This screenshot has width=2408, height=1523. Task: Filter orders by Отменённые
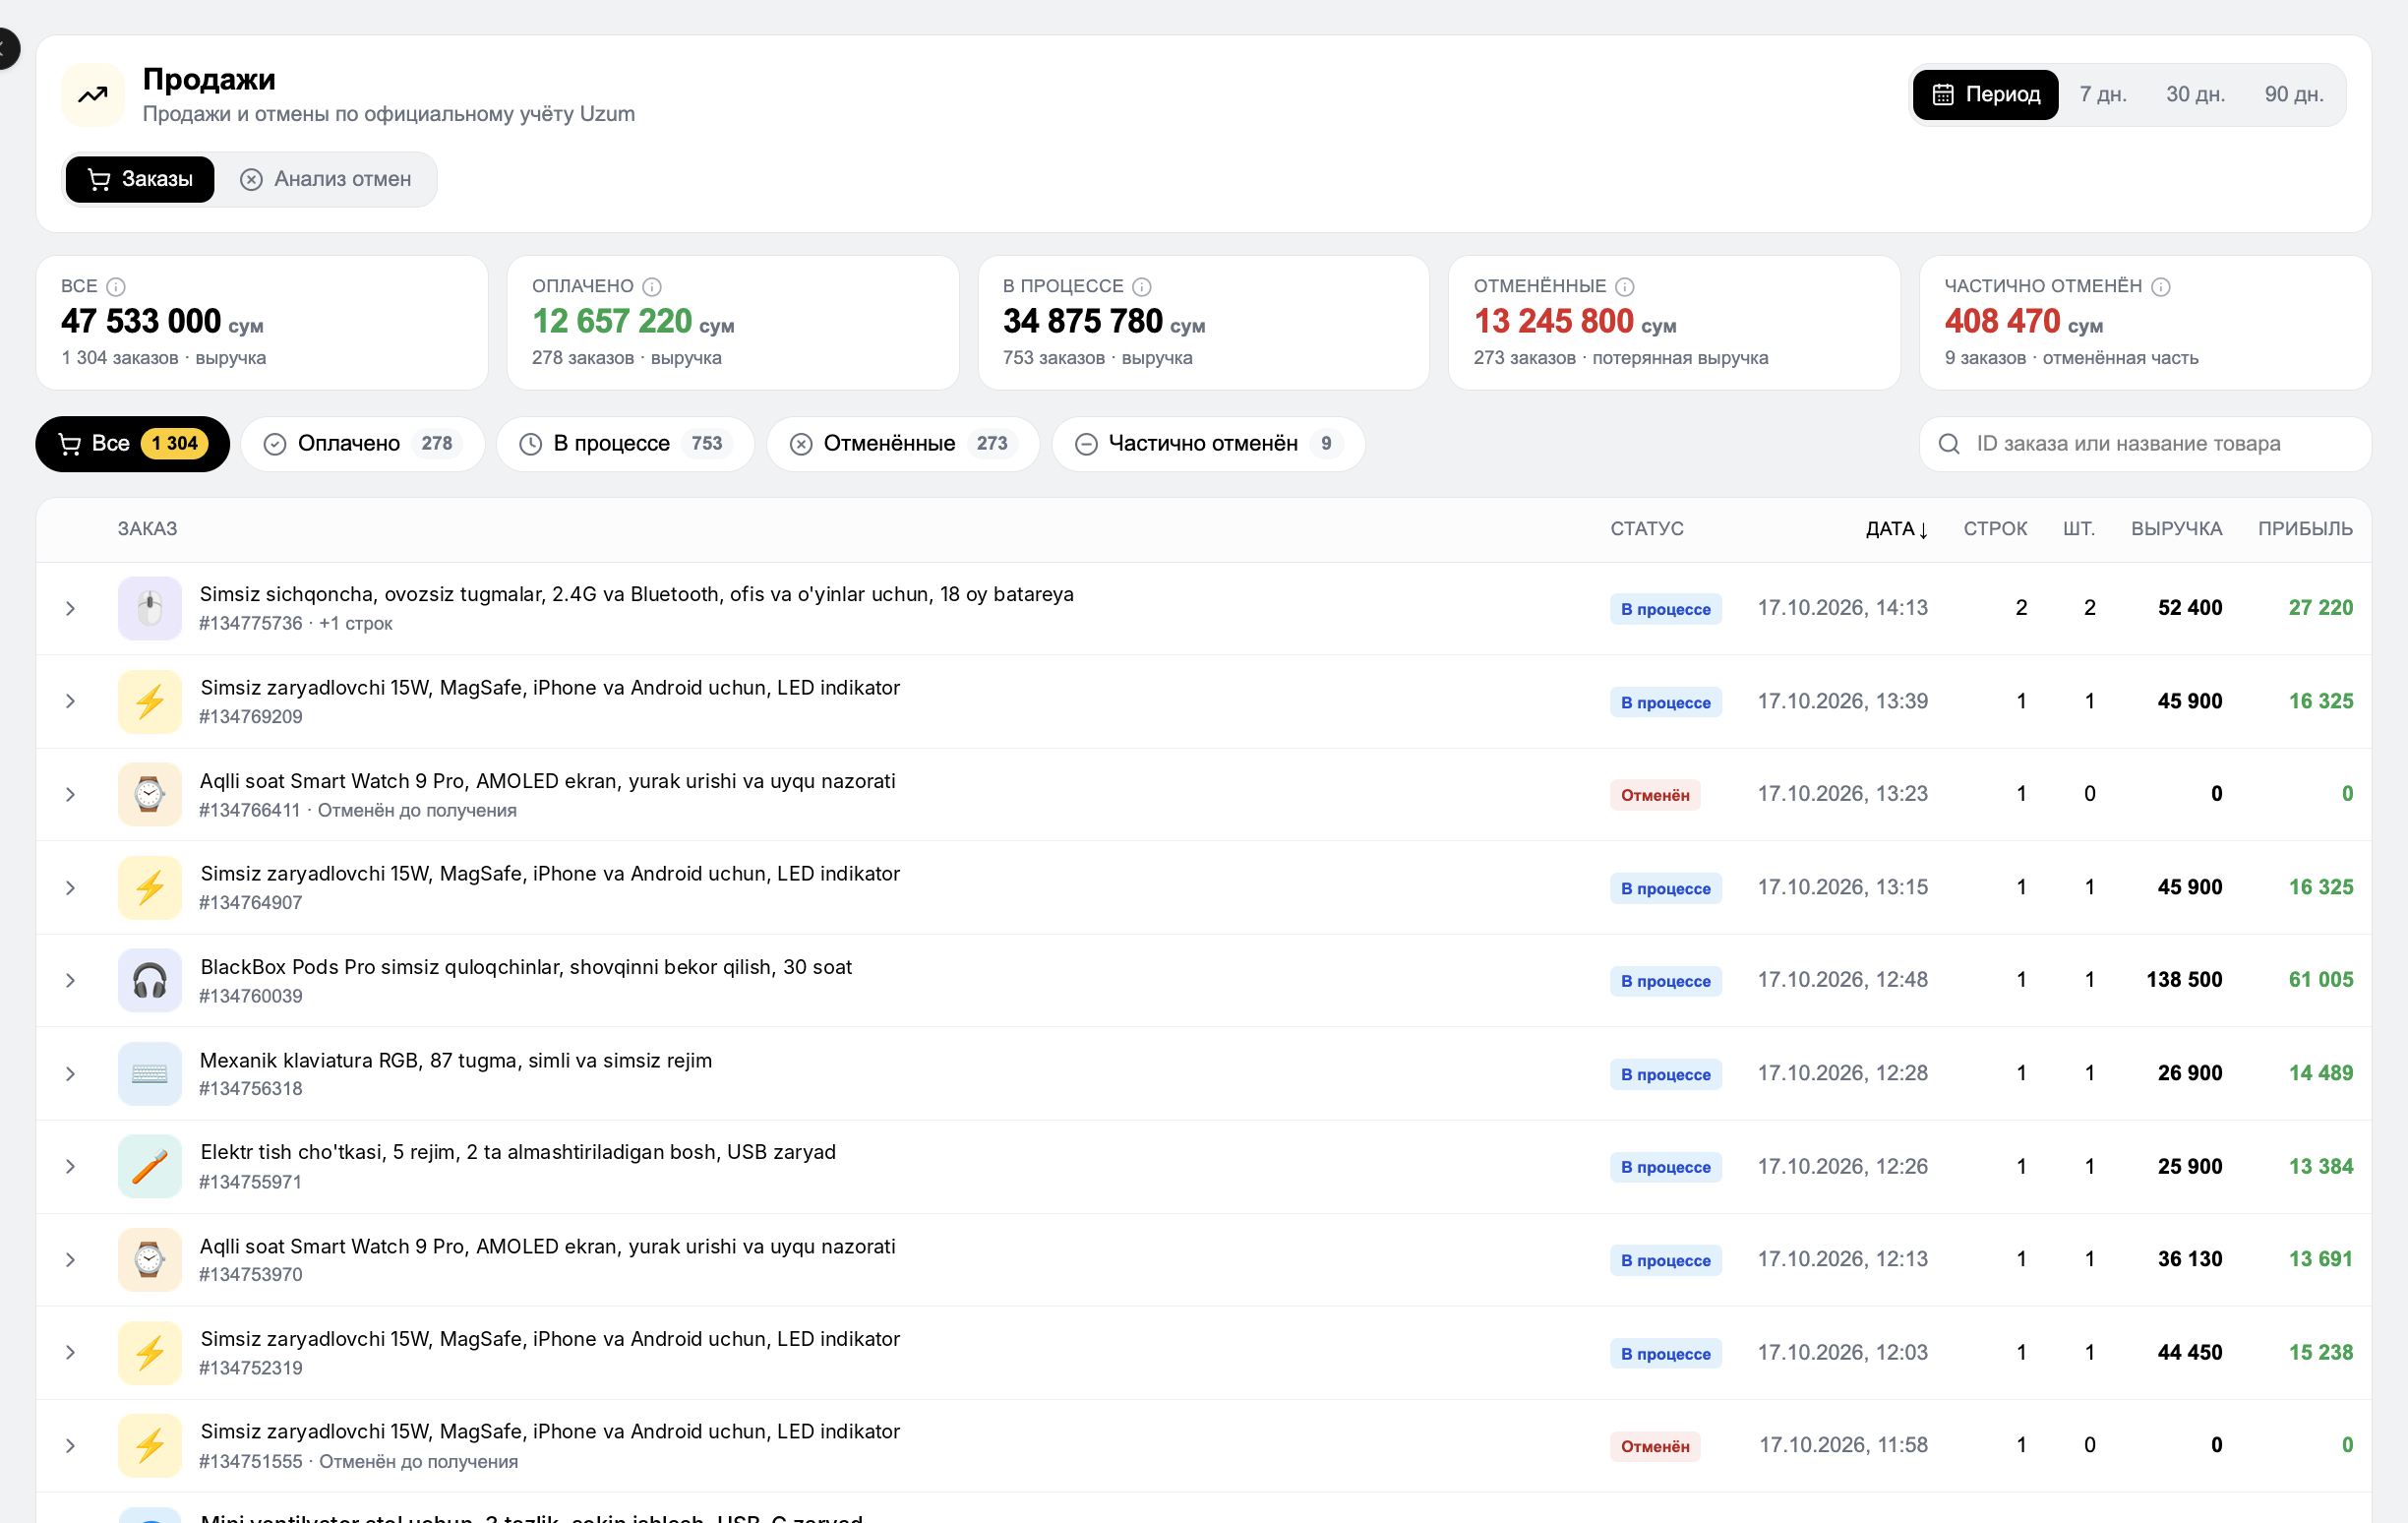pyautogui.click(x=903, y=444)
